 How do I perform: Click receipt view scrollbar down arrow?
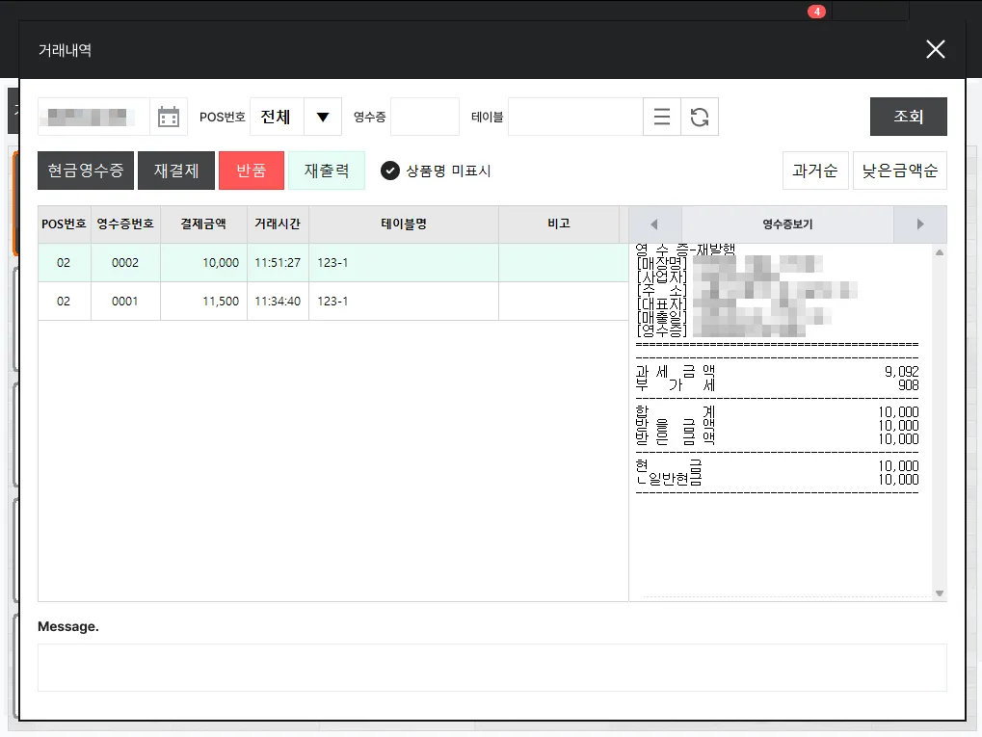point(940,593)
